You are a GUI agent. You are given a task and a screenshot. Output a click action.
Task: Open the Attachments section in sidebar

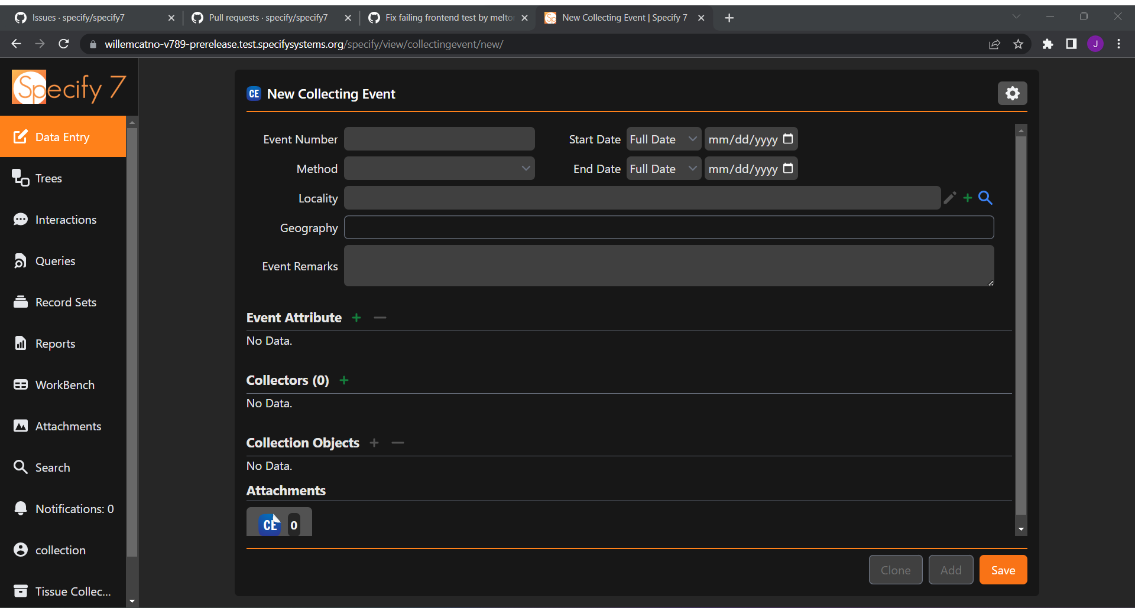(68, 426)
